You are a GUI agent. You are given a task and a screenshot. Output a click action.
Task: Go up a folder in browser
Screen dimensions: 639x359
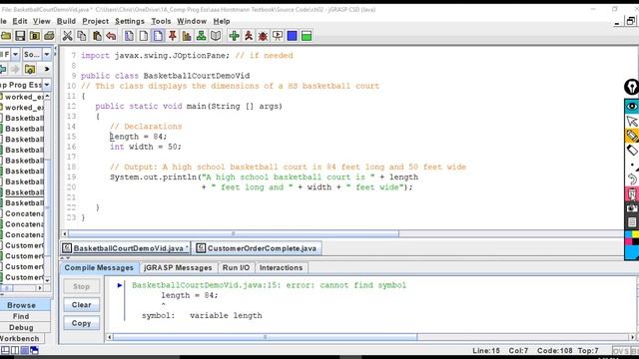point(30,69)
